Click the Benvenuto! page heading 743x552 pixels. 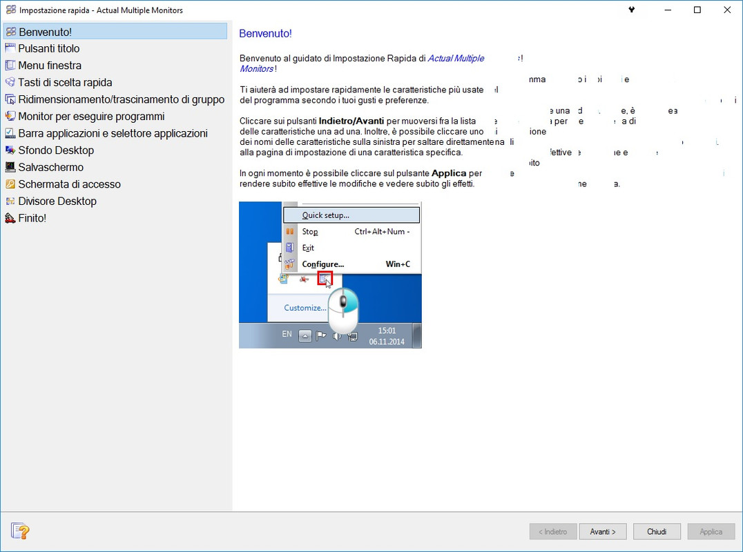click(x=265, y=34)
